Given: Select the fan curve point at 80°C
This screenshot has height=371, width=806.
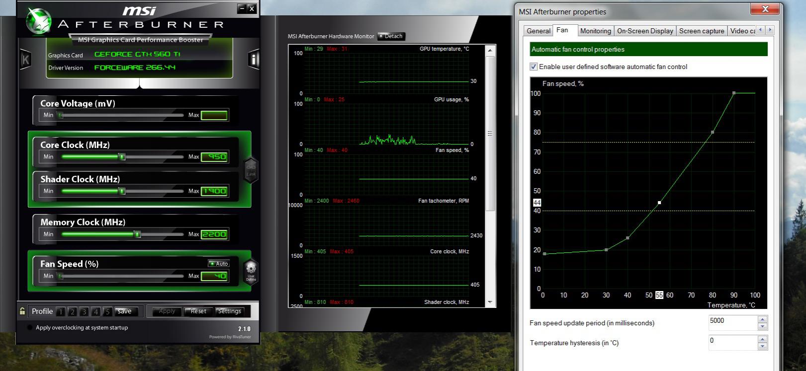Looking at the screenshot, I should (x=713, y=132).
